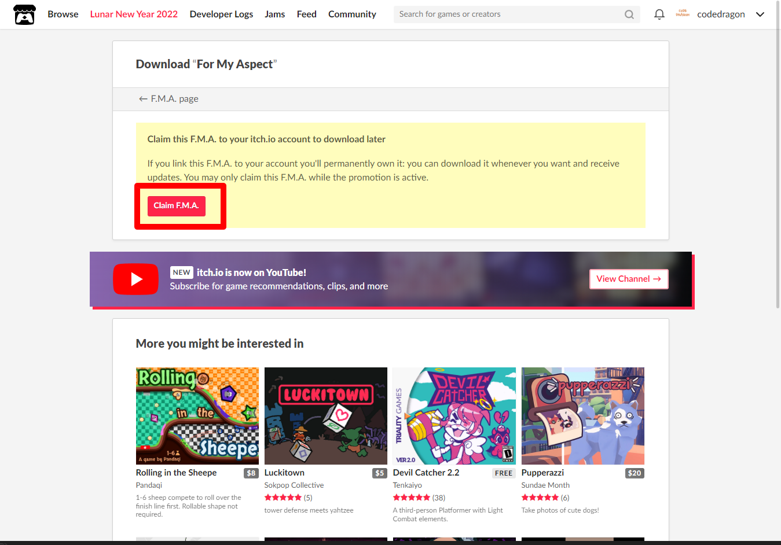Return to the F.M.A. page
This screenshot has width=781, height=545.
tap(168, 99)
